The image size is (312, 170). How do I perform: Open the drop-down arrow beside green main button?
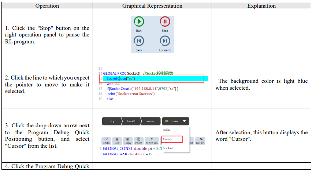pyautogui.click(x=185, y=121)
